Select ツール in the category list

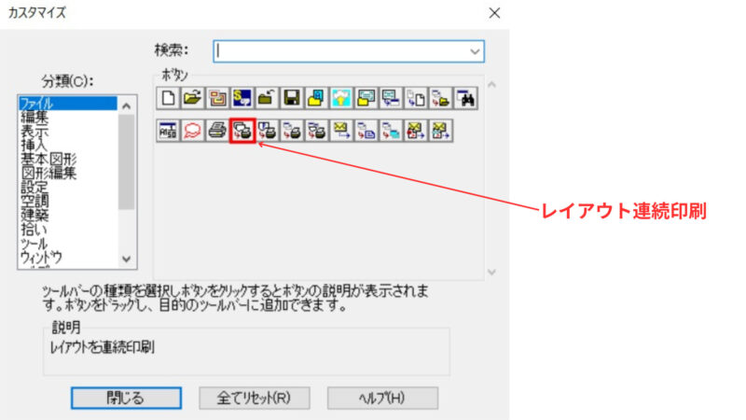(67, 244)
